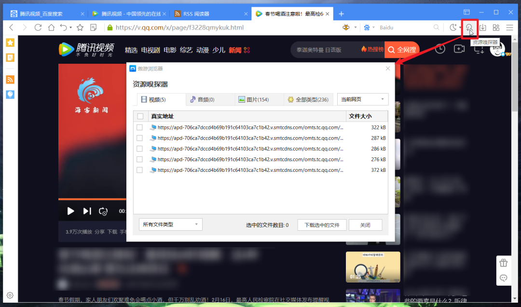
Task: Open a new browser tab with plus
Action: (x=341, y=14)
